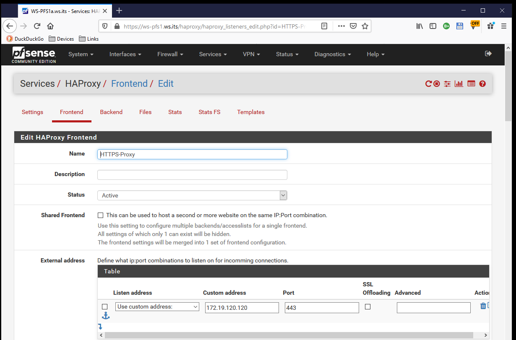Viewport: 516px width, 340px height.
Task: Click the Edit breadcrumb link
Action: [x=166, y=83]
